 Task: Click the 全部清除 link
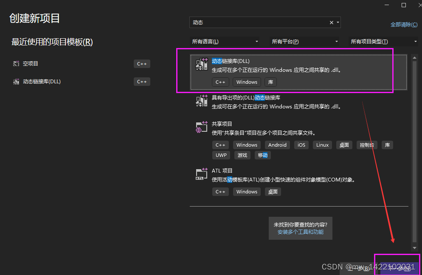[404, 24]
